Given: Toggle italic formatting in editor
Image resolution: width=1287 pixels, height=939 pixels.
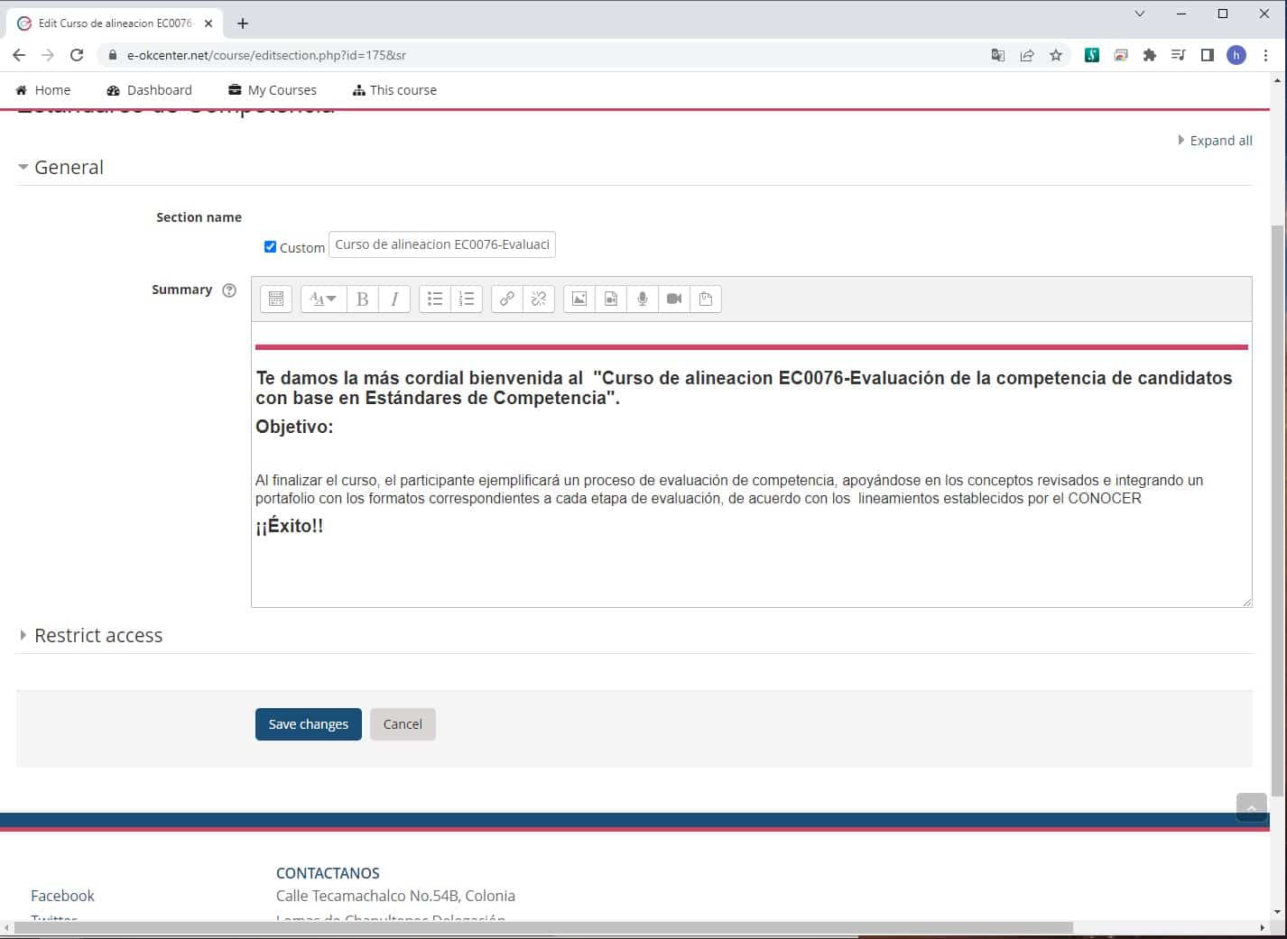Looking at the screenshot, I should coord(394,299).
